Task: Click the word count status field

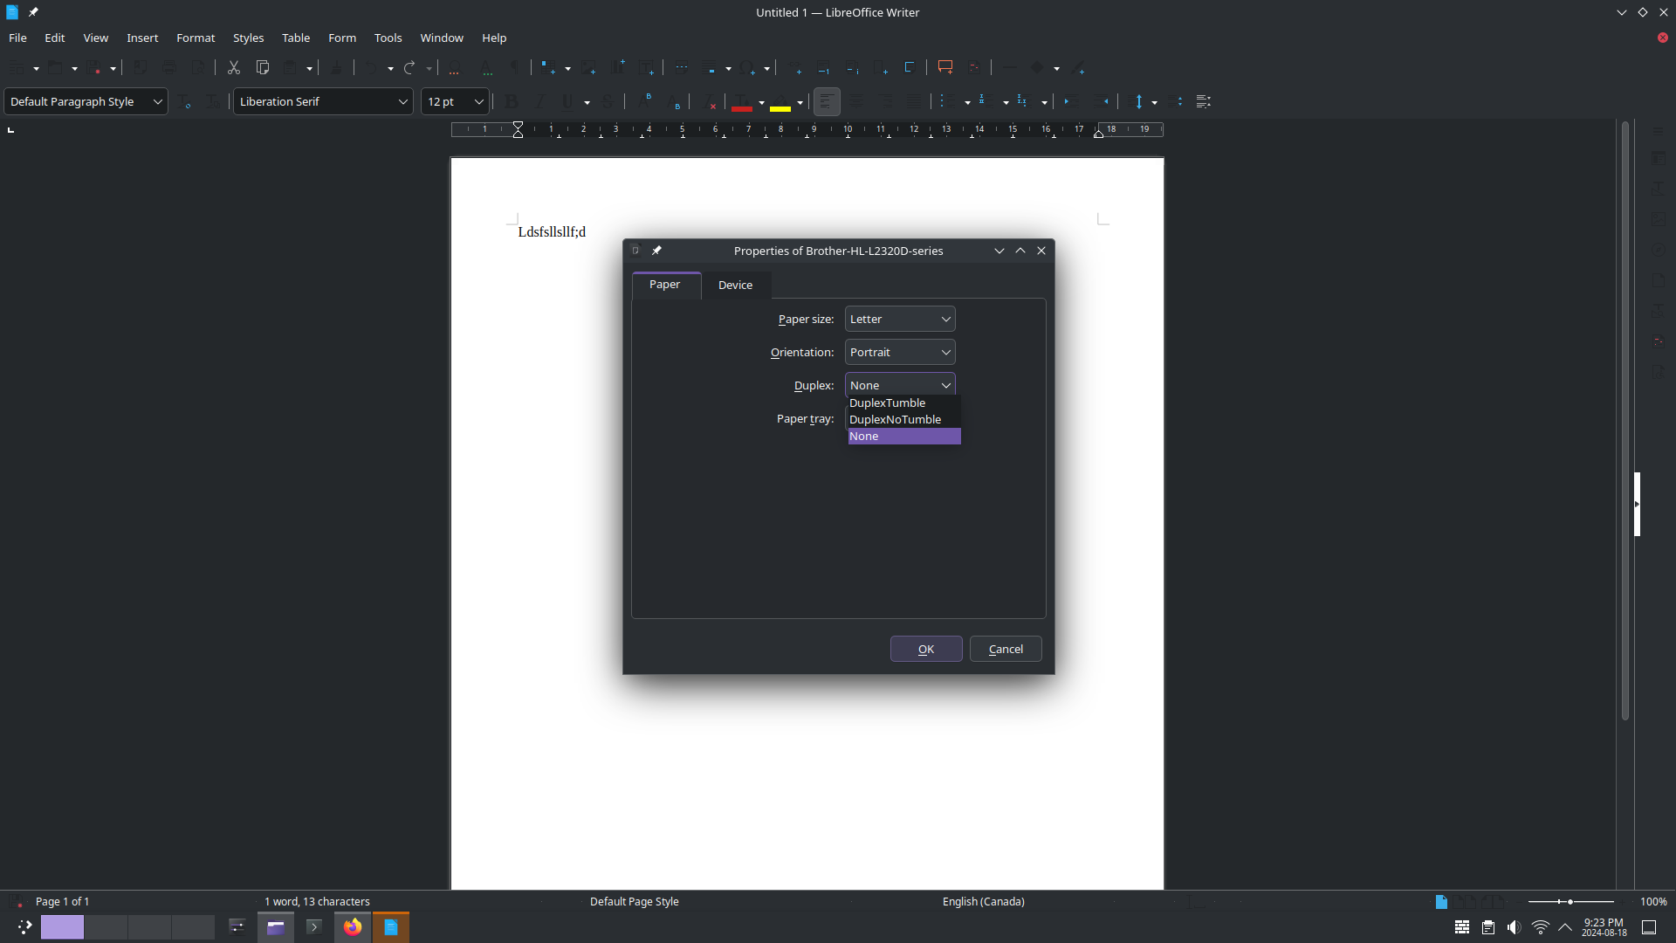Action: coord(317,902)
